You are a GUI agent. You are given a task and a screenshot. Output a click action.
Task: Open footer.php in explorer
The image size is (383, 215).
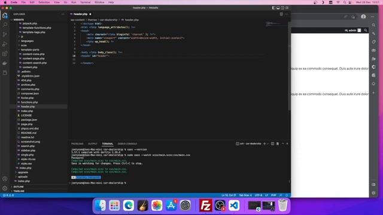point(27,98)
